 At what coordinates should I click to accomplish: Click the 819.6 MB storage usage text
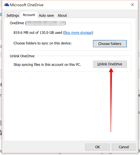coord(38,33)
